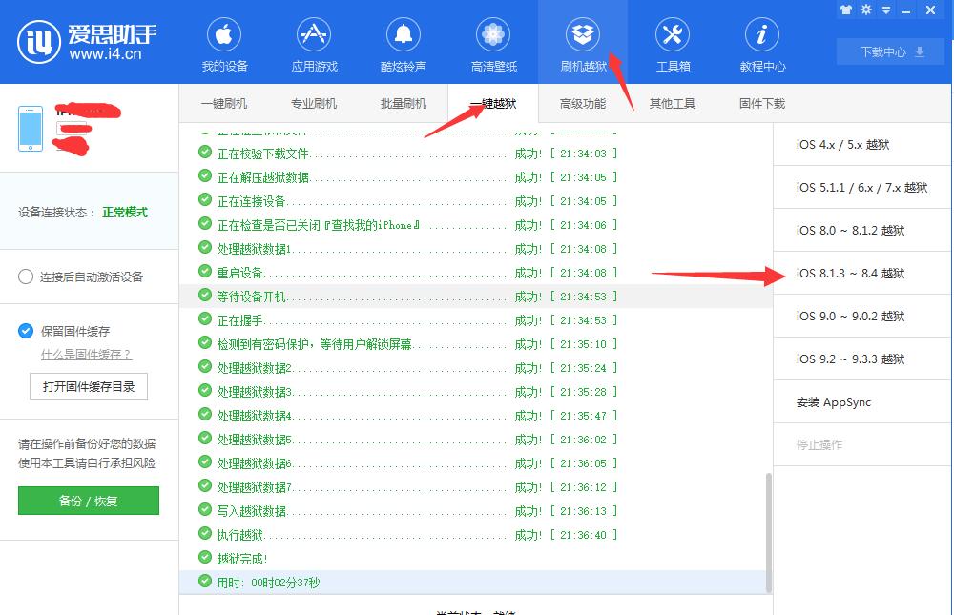Click the skin change shirt icon
Screen dimensions: 954x615
coord(847,10)
